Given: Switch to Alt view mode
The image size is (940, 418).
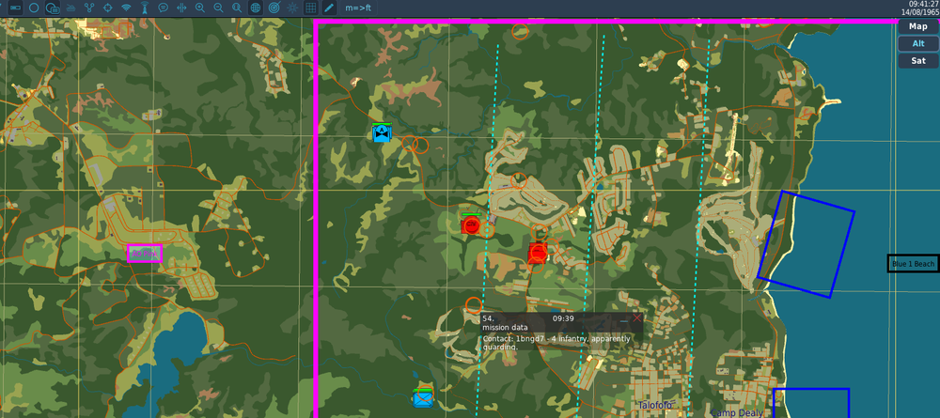Looking at the screenshot, I should pos(917,44).
